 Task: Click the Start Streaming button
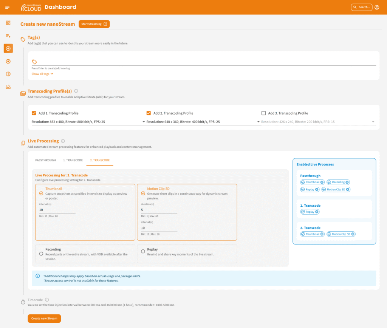[x=94, y=24]
